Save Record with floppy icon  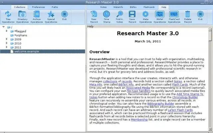point(132,14)
